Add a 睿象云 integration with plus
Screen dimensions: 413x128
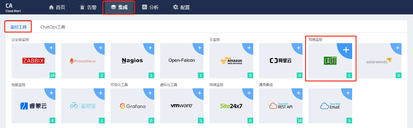(51, 93)
